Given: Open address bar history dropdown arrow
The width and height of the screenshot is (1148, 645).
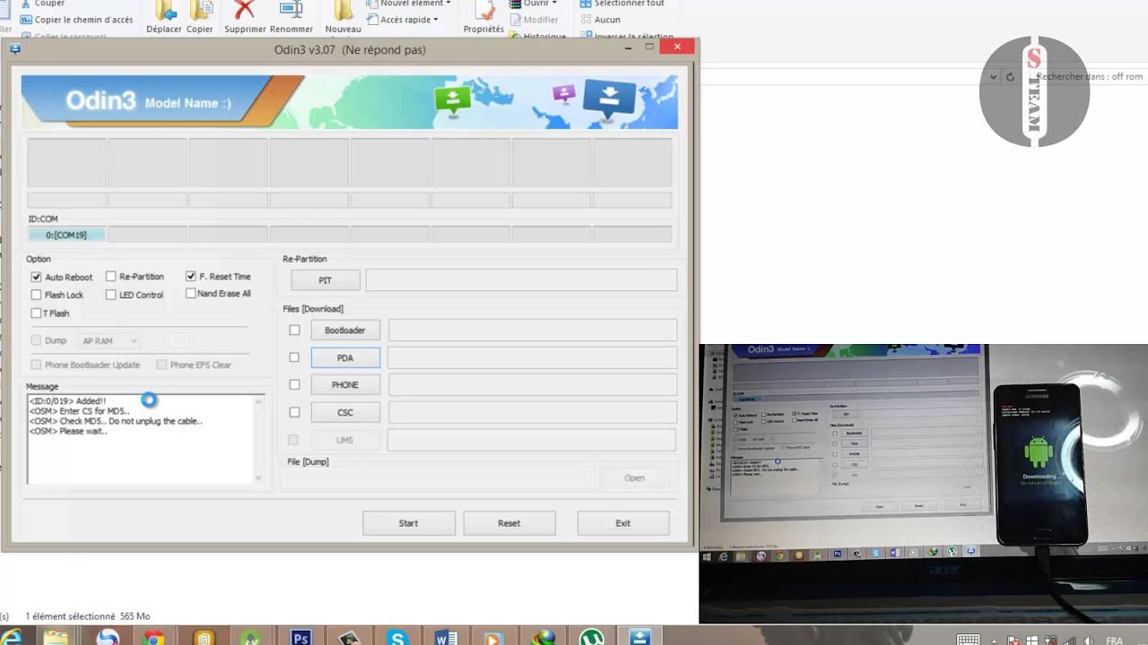Looking at the screenshot, I should (x=993, y=77).
